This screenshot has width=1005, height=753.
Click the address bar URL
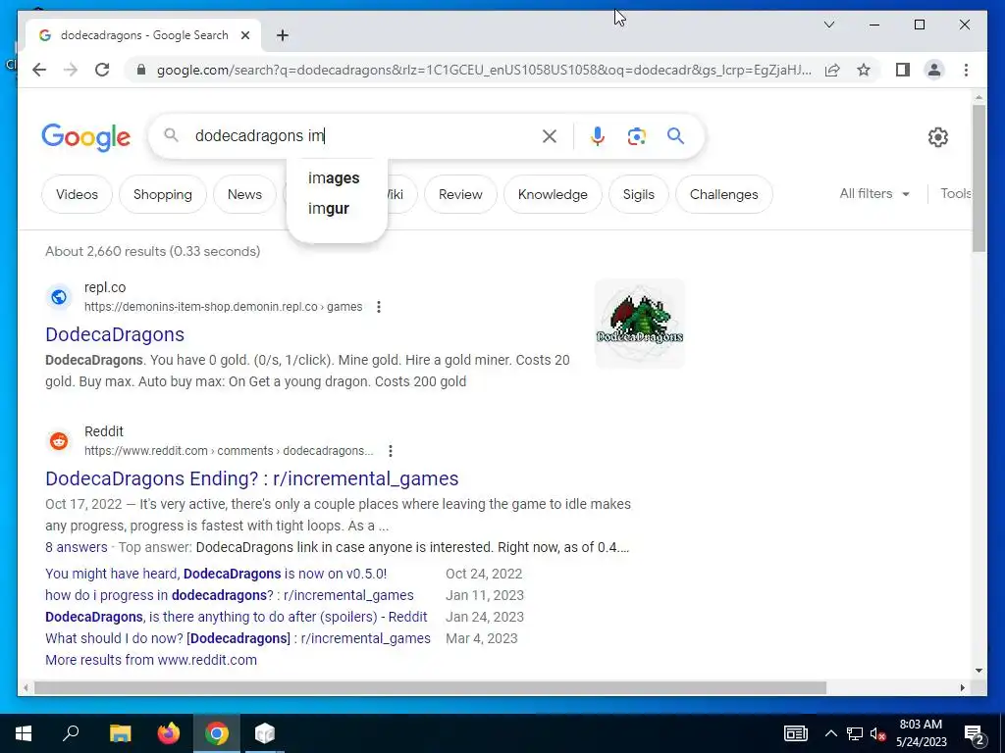(484, 70)
